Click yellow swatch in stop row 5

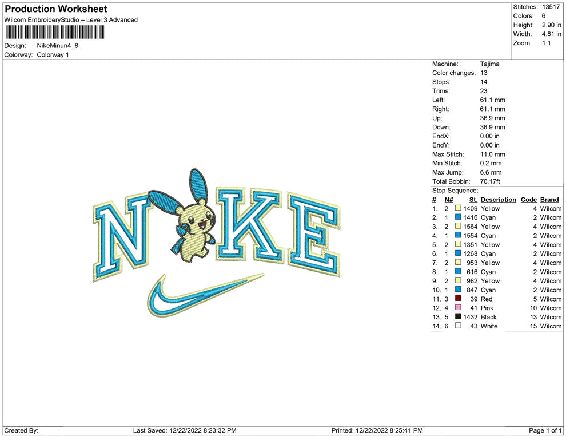[458, 244]
